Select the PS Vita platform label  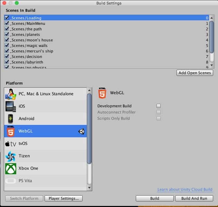coord(25,181)
